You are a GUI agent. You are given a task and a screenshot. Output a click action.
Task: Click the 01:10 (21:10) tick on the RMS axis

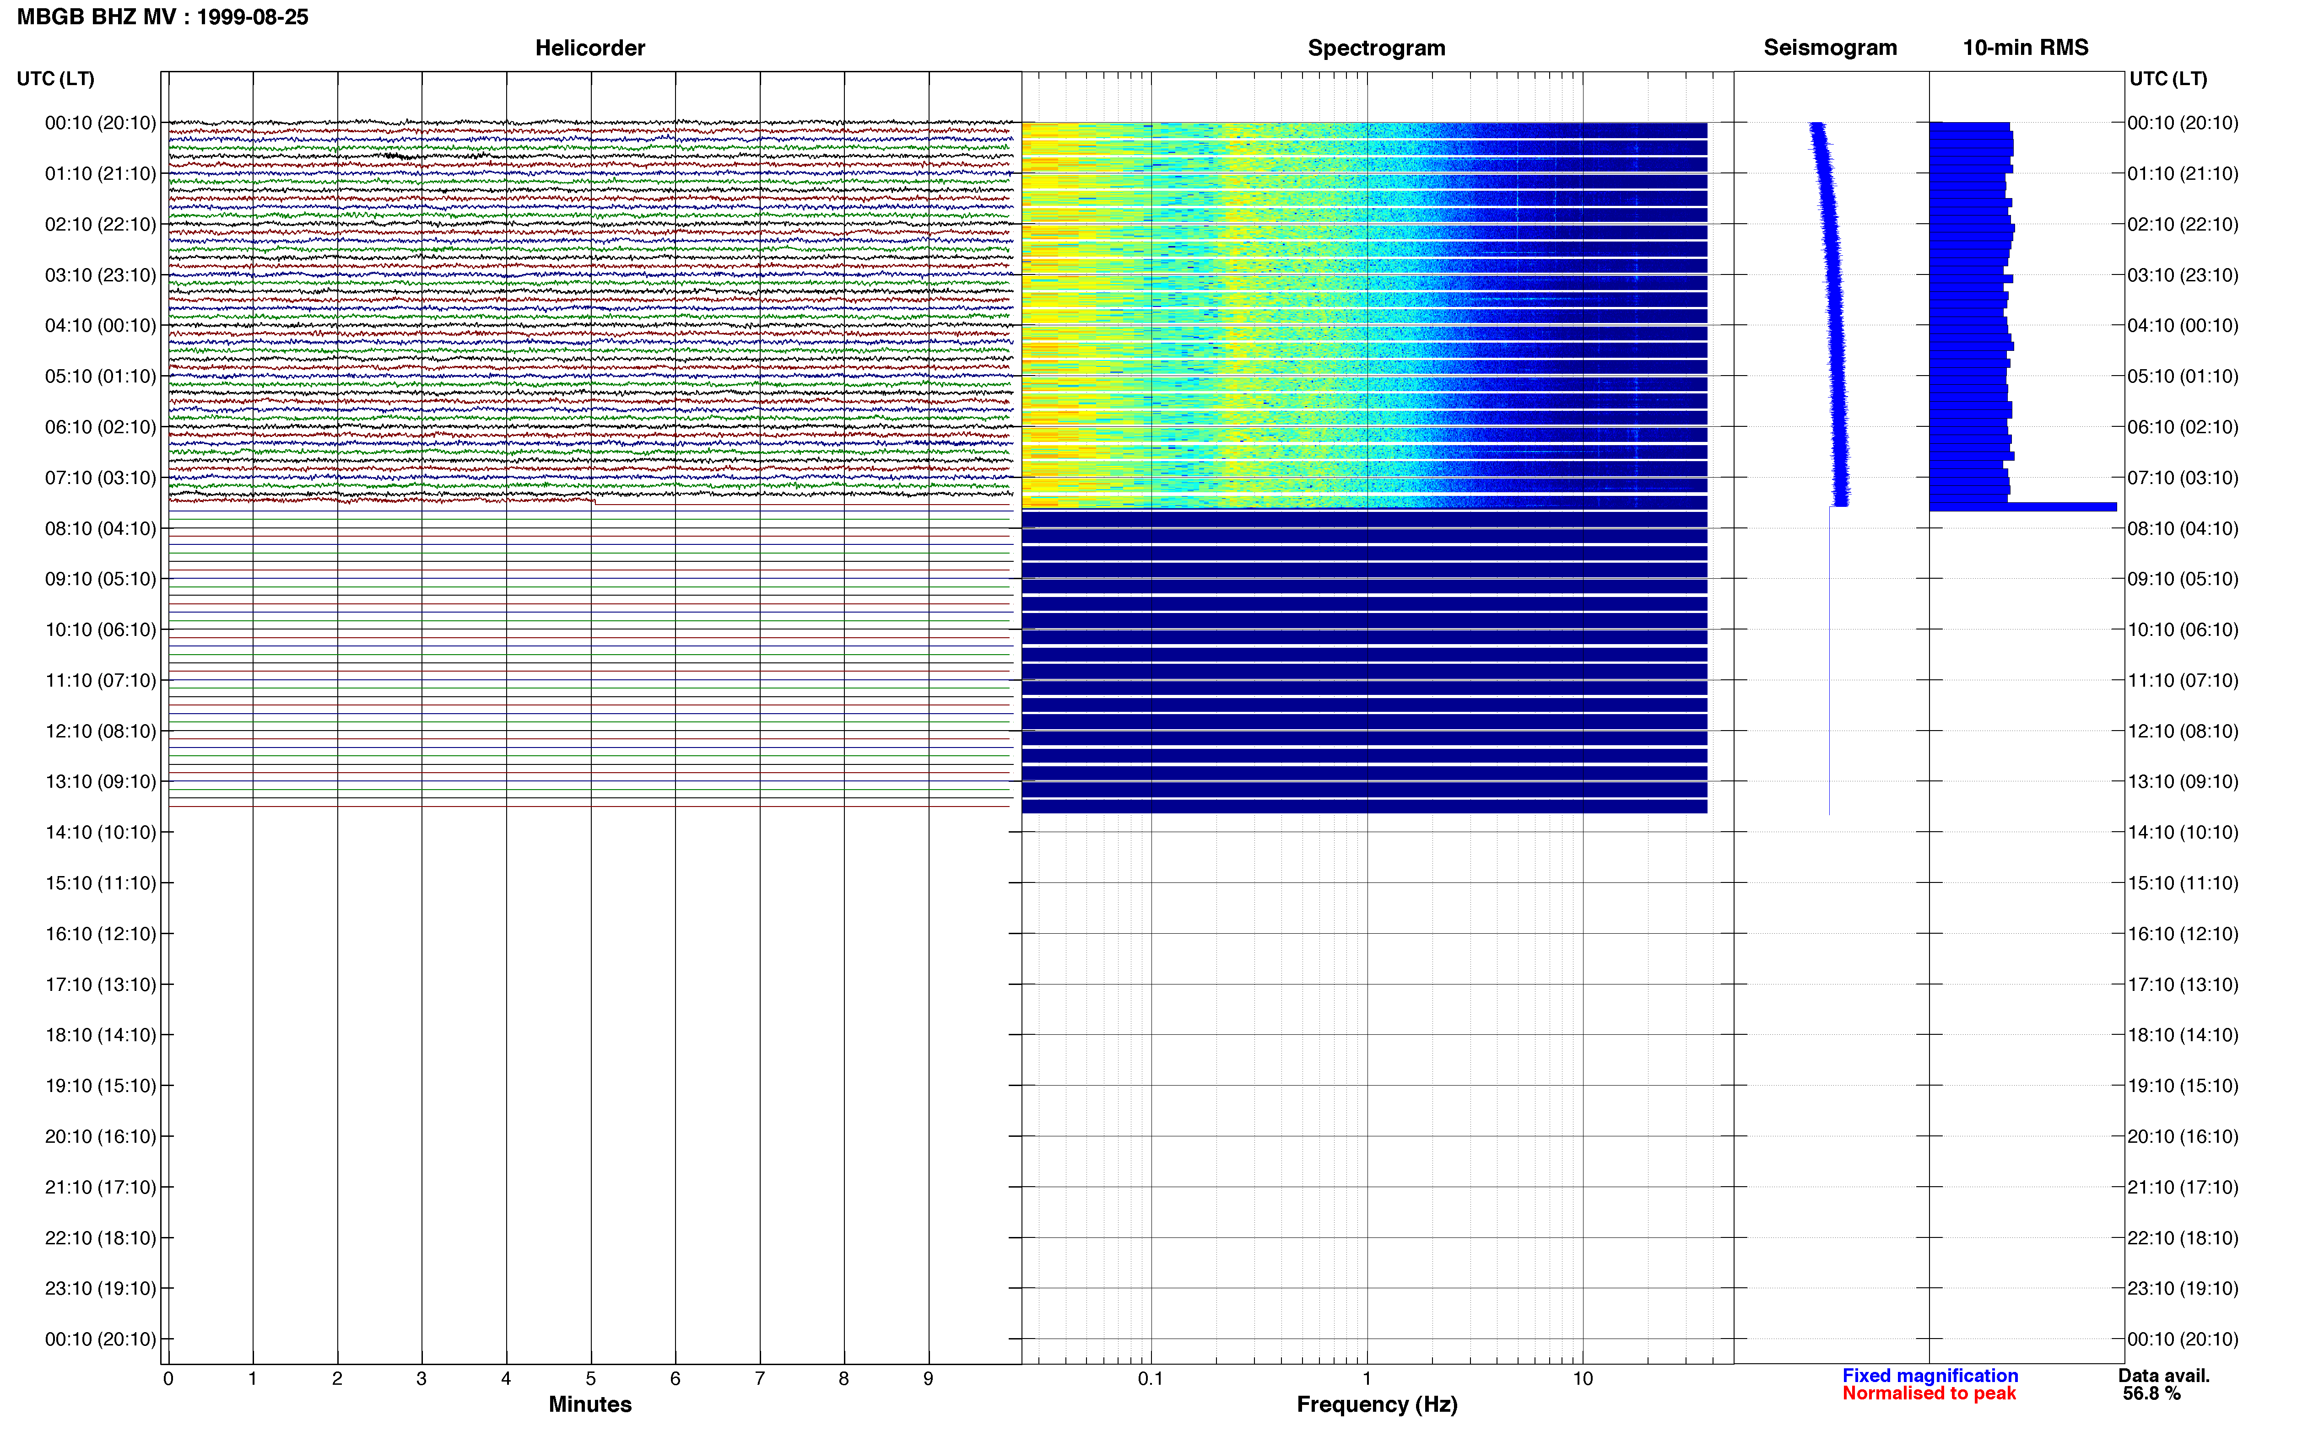pos(2183,174)
